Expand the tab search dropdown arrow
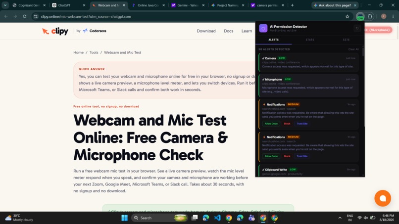The height and width of the screenshot is (224, 399). click(x=5, y=5)
